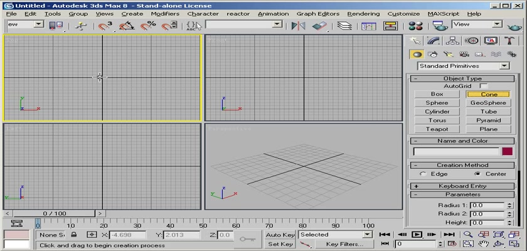Open the Schematic View icon
Screen dimensions: 527x251
point(390,26)
